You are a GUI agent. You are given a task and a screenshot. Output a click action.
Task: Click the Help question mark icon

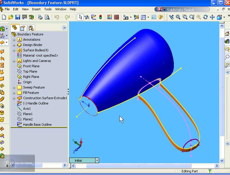[x=161, y=17]
